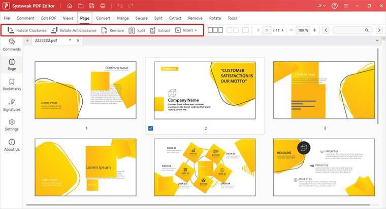Image resolution: width=386 pixels, height=209 pixels.
Task: Open the Merge tab
Action: pos(123,18)
